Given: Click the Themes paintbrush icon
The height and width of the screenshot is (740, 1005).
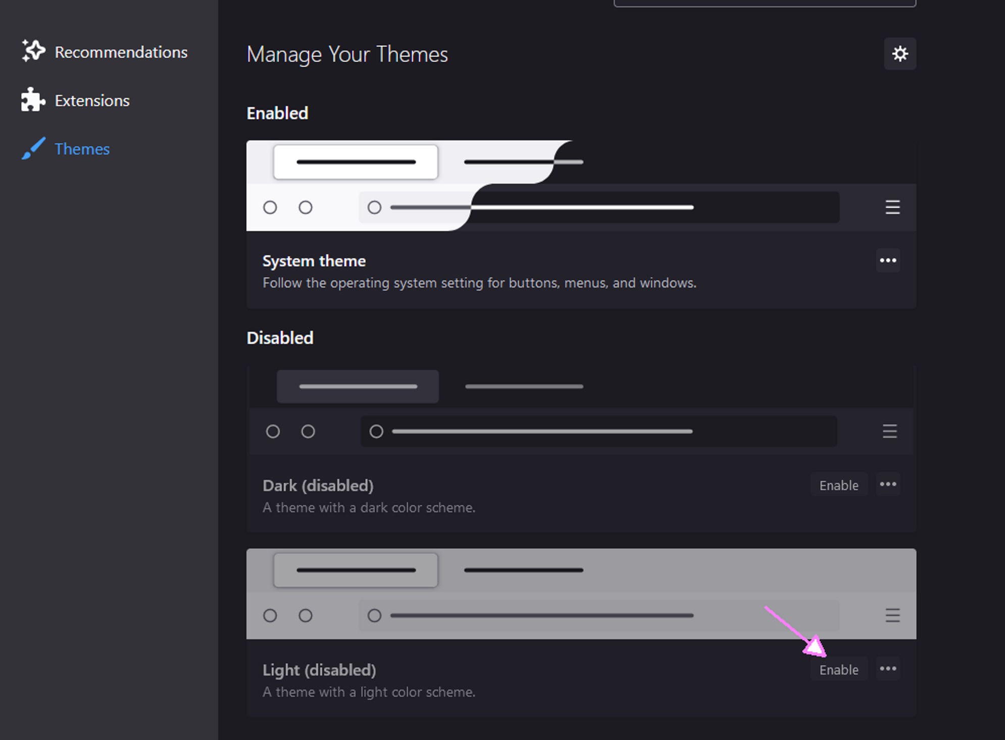Looking at the screenshot, I should [33, 148].
